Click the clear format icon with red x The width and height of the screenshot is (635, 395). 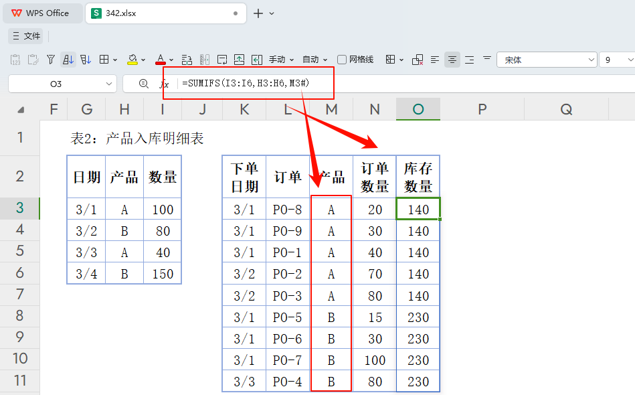coord(418,60)
